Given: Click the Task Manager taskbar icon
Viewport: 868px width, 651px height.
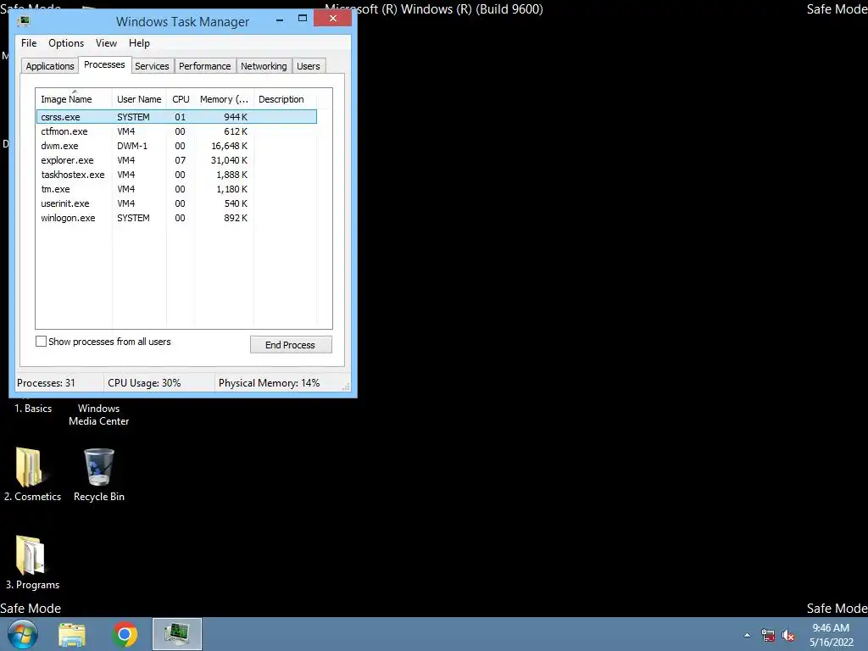Looking at the screenshot, I should tap(177, 634).
